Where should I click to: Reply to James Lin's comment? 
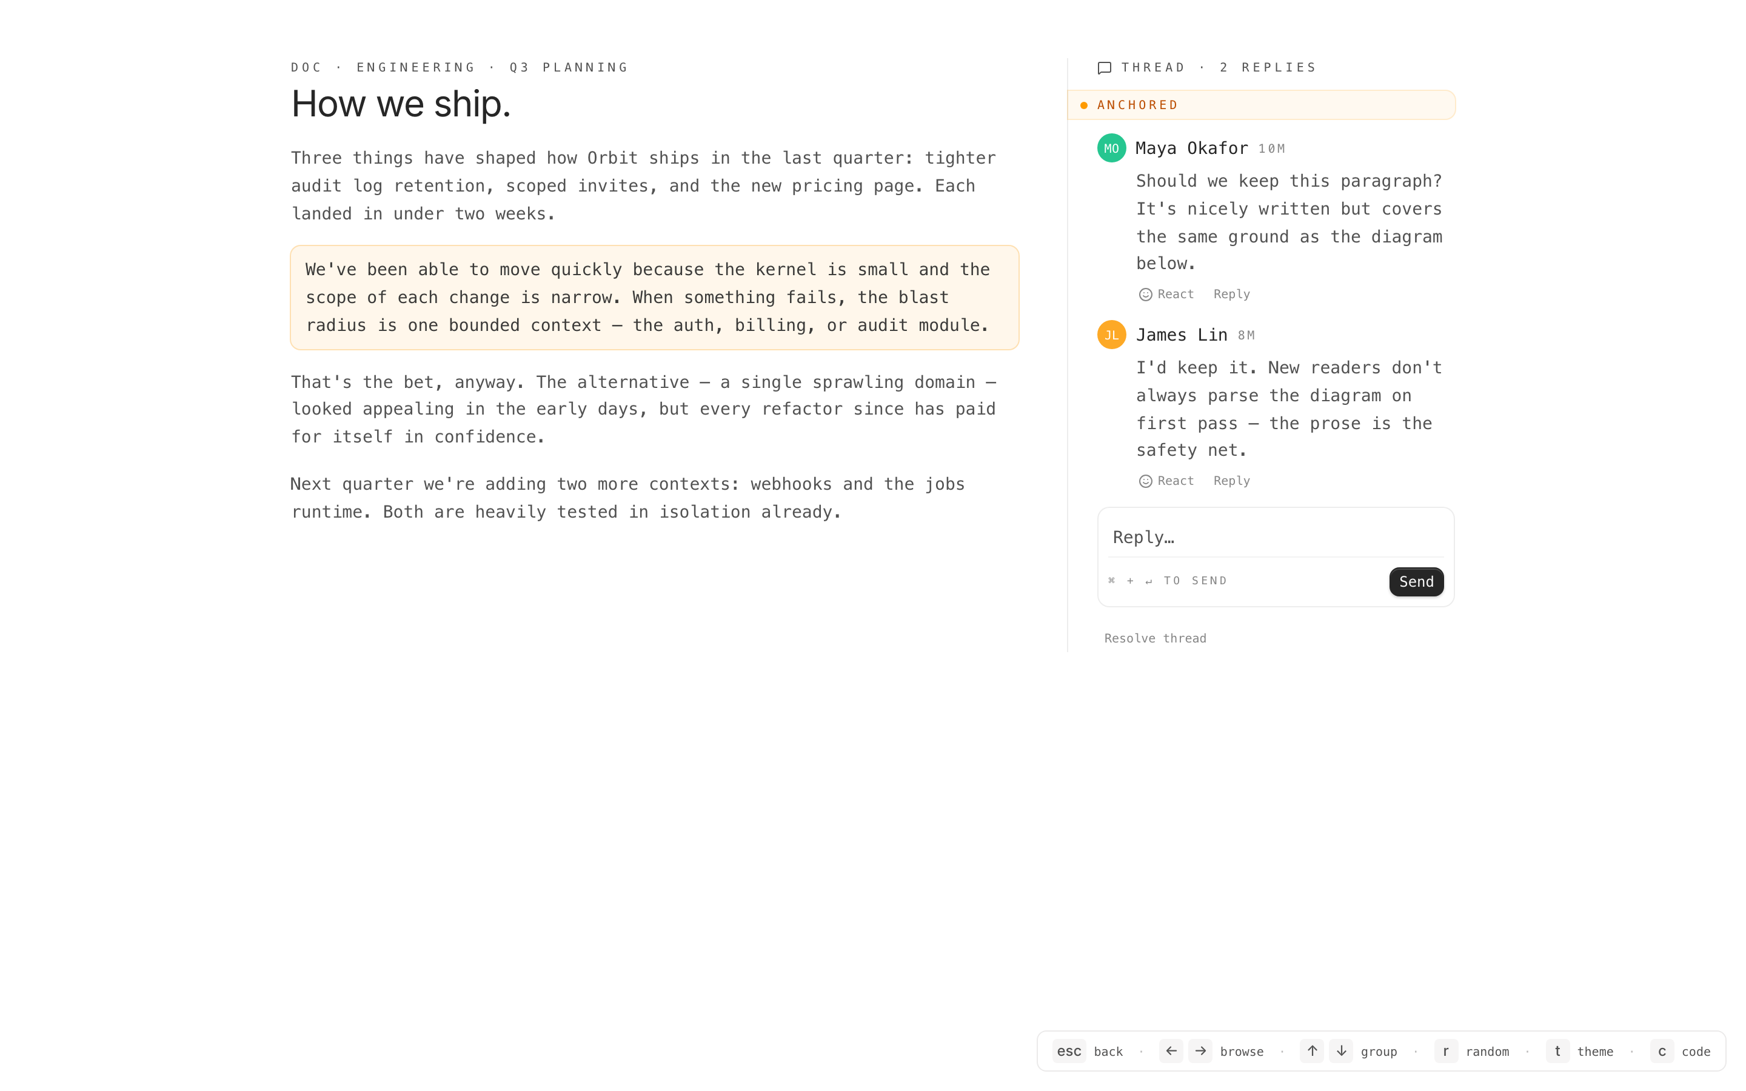(1231, 481)
